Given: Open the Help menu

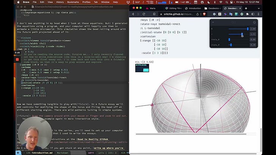Looking at the screenshot, I should point(116,2).
